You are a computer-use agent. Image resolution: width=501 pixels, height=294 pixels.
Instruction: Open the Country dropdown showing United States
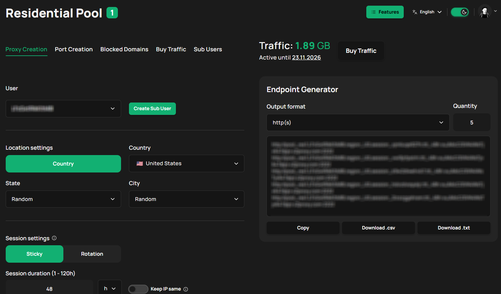click(x=187, y=164)
